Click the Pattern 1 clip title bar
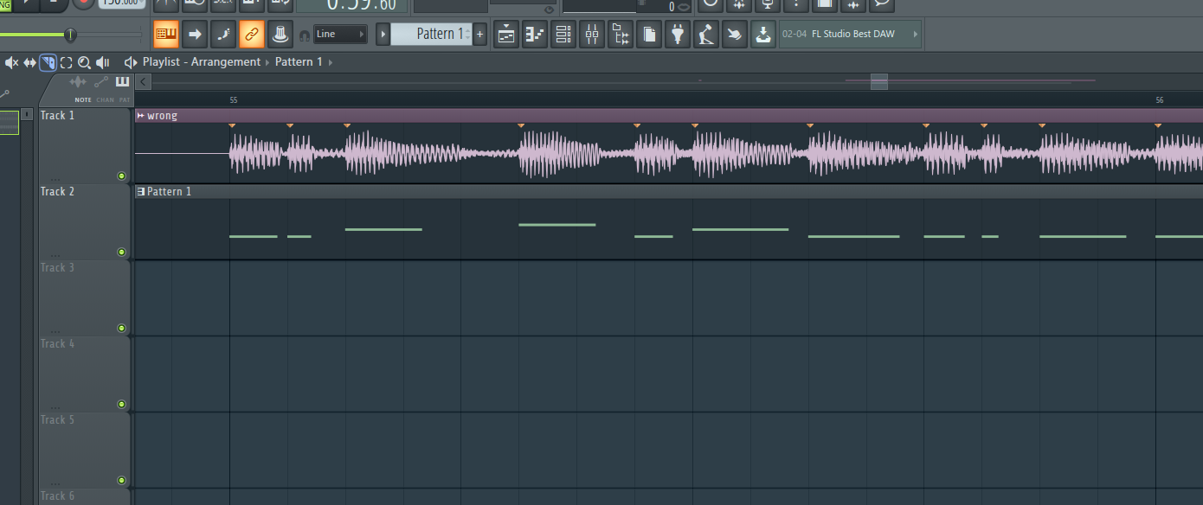 click(669, 192)
